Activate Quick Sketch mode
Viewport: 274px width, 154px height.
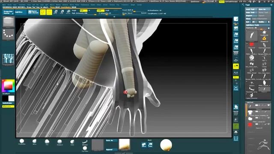click(33, 12)
